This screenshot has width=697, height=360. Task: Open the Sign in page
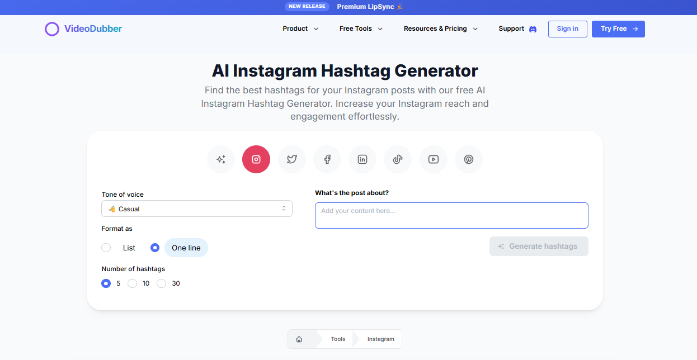coord(567,29)
